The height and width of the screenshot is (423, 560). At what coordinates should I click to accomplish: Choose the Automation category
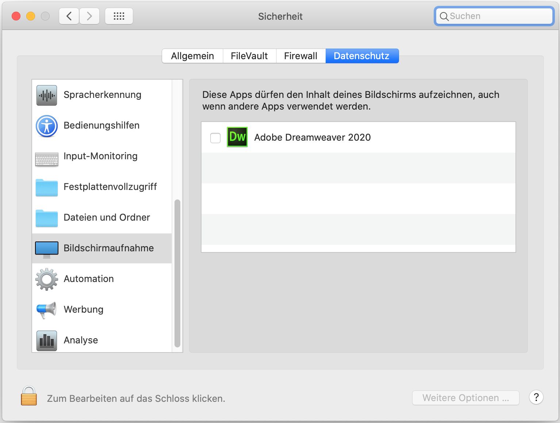(102, 279)
